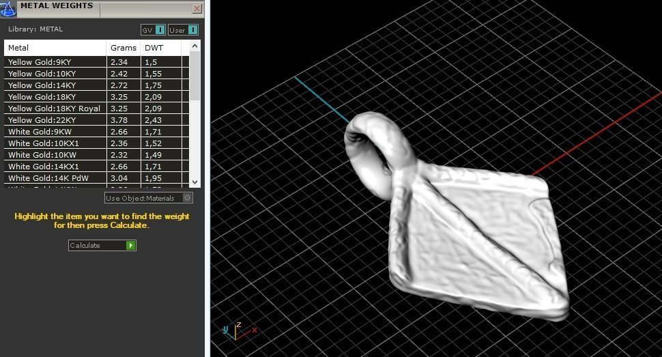
Task: Toggle the GV library switch
Action: click(153, 30)
